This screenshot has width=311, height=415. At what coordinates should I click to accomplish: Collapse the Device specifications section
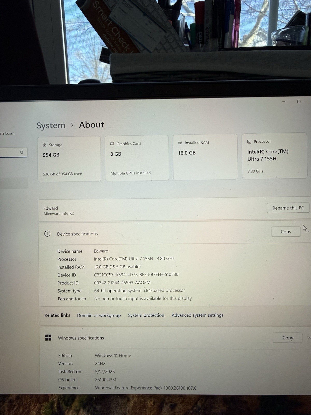(x=308, y=232)
